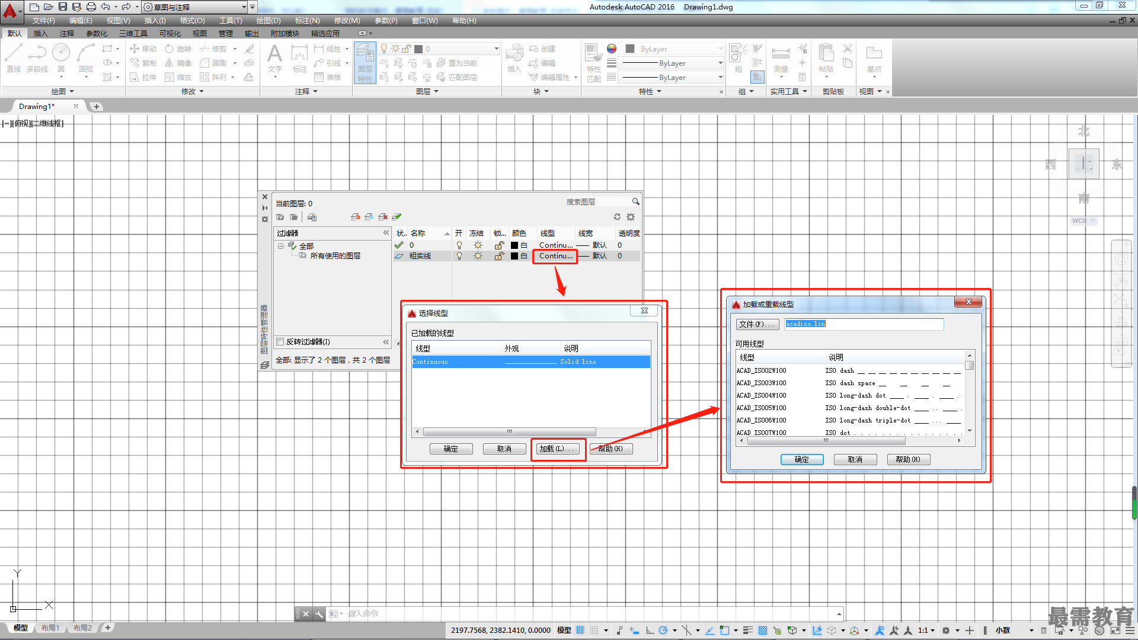Click the acadiso.lin filename field

click(864, 324)
